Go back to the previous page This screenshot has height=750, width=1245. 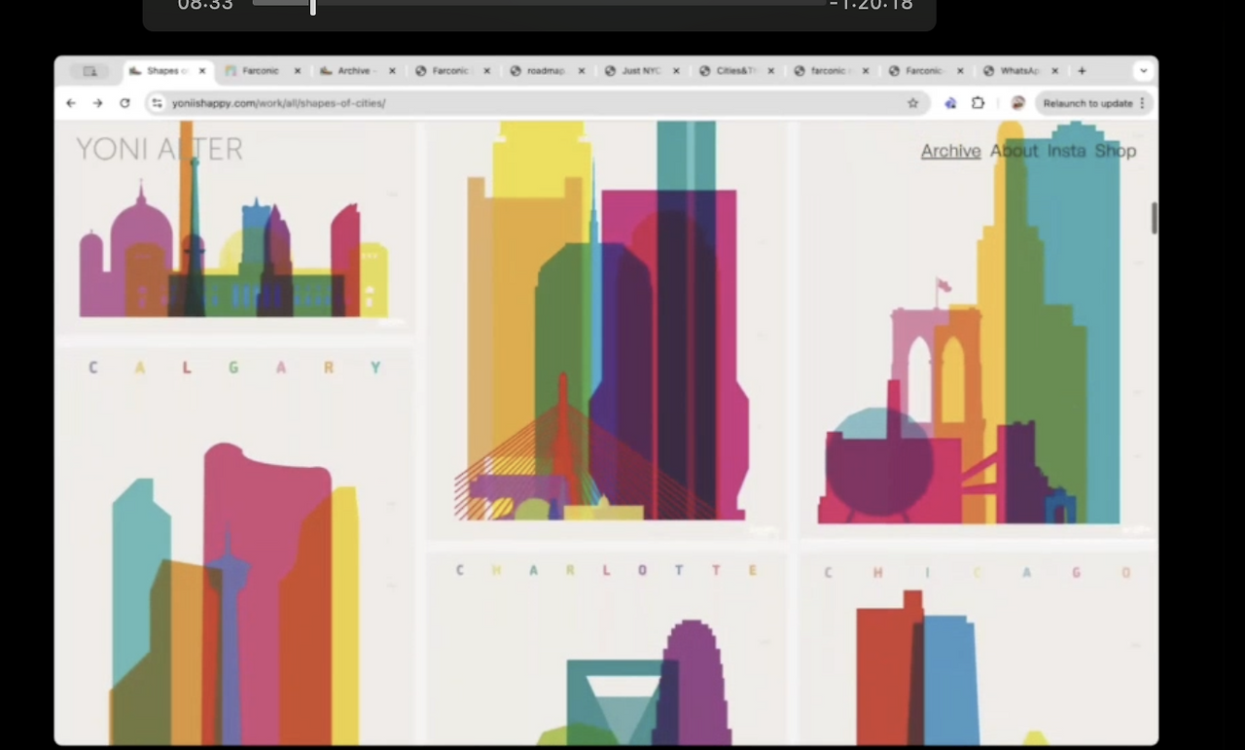tap(71, 103)
